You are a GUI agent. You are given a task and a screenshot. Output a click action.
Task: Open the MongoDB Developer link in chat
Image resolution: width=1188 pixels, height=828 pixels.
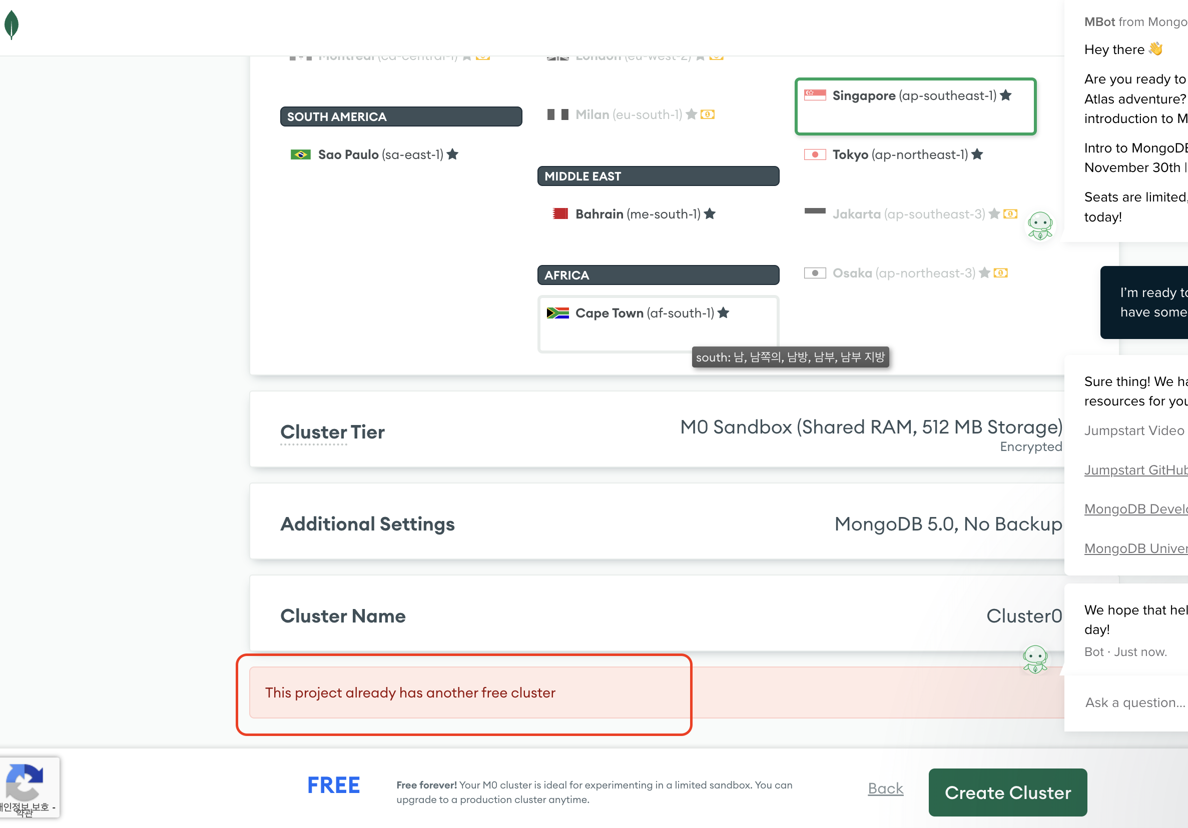pyautogui.click(x=1136, y=509)
